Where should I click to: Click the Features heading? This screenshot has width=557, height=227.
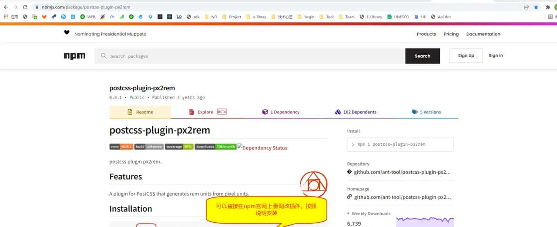pyautogui.click(x=126, y=177)
